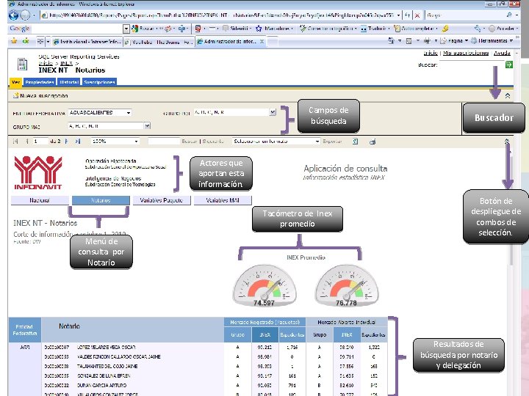Click the search magnifier icon
Image resolution: width=529 pixels, height=396 pixels.
pos(508,15)
